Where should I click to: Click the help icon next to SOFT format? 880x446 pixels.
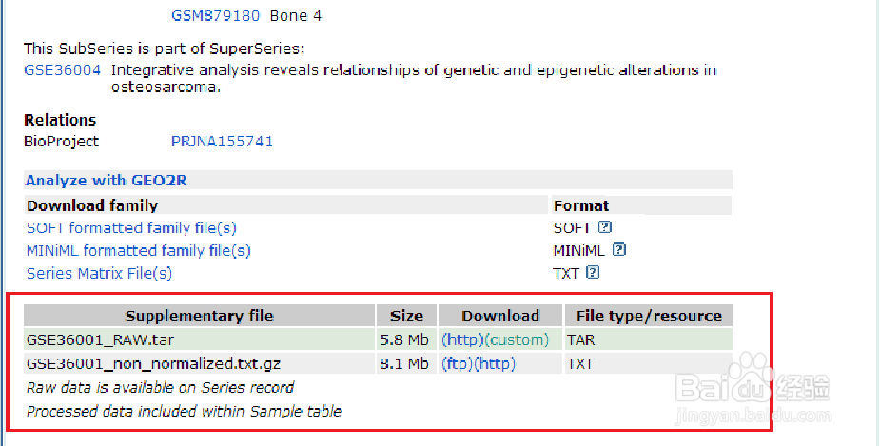coord(604,228)
